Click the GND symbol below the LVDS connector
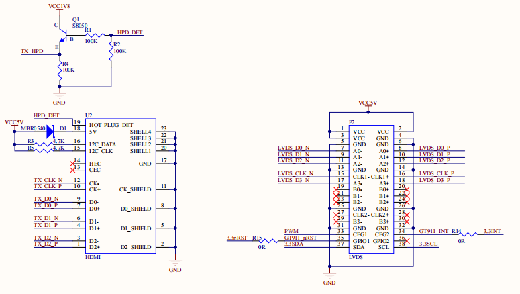This screenshot has height=294, width=520. (x=329, y=277)
